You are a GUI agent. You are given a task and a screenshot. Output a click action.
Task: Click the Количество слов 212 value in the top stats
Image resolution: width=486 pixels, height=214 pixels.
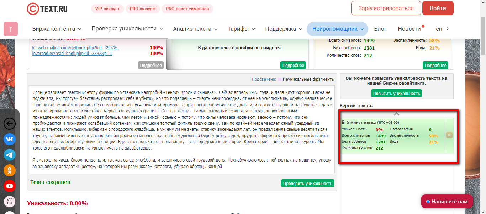[x=368, y=56]
